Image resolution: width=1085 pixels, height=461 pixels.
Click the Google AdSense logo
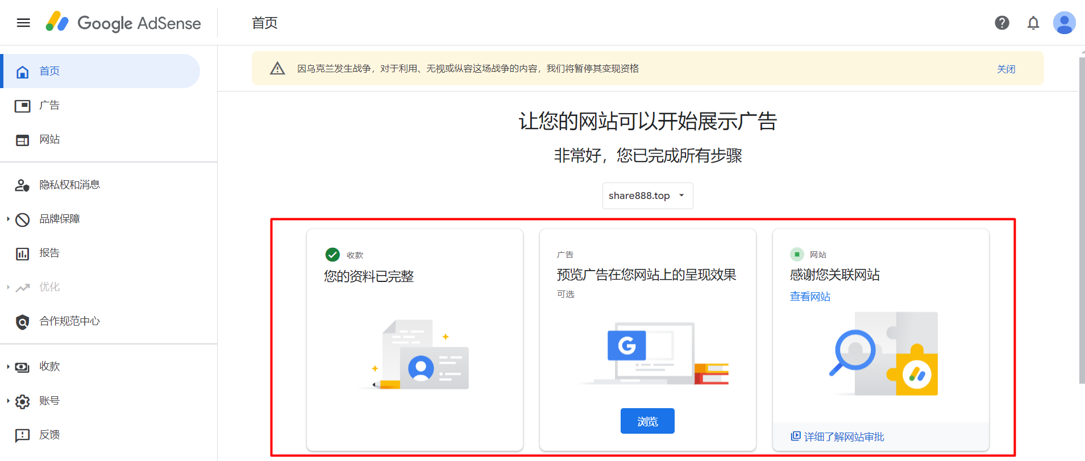[x=123, y=23]
